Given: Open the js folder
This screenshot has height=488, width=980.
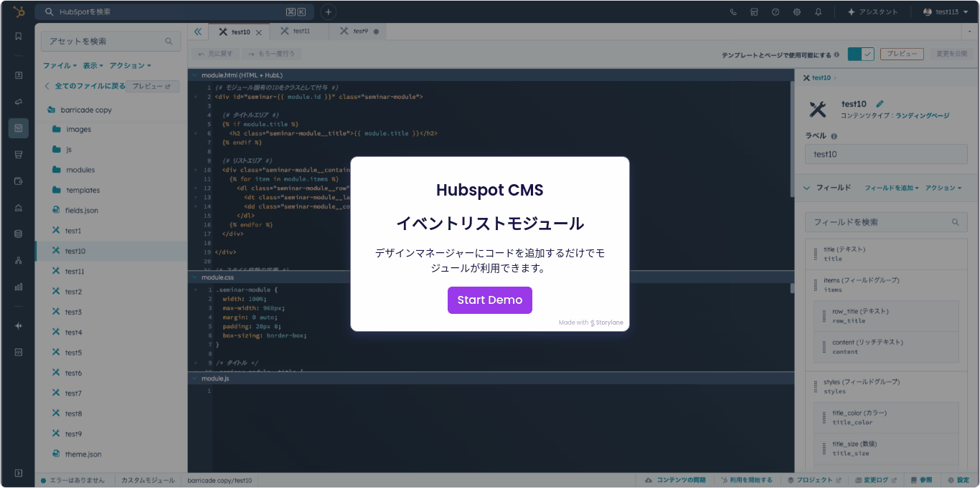Looking at the screenshot, I should click(x=62, y=150).
